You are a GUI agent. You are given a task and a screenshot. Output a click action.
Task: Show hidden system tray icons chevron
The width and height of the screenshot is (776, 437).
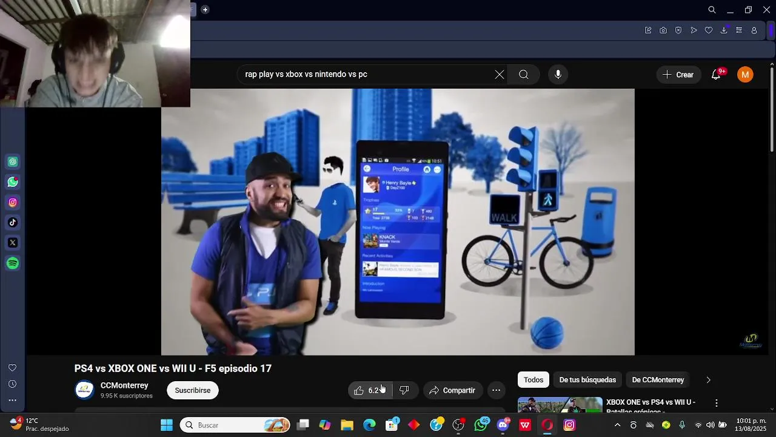tap(617, 425)
